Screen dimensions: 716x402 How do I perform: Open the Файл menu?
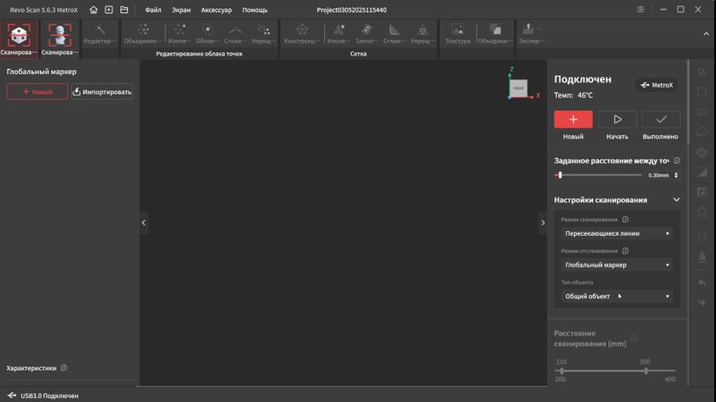point(153,10)
